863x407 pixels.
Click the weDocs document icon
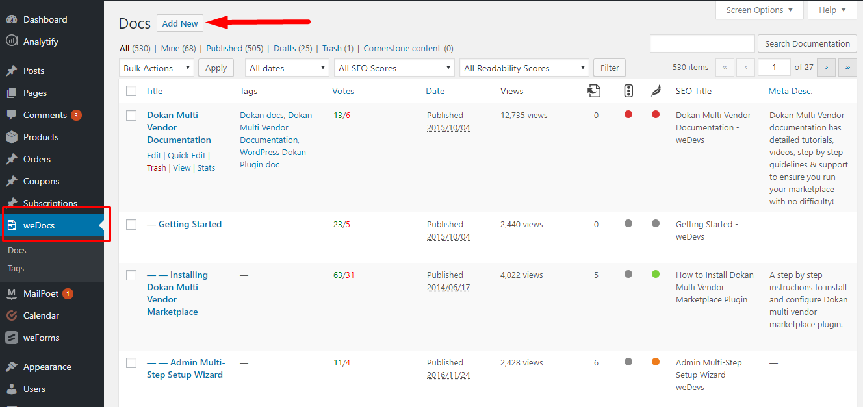point(12,225)
